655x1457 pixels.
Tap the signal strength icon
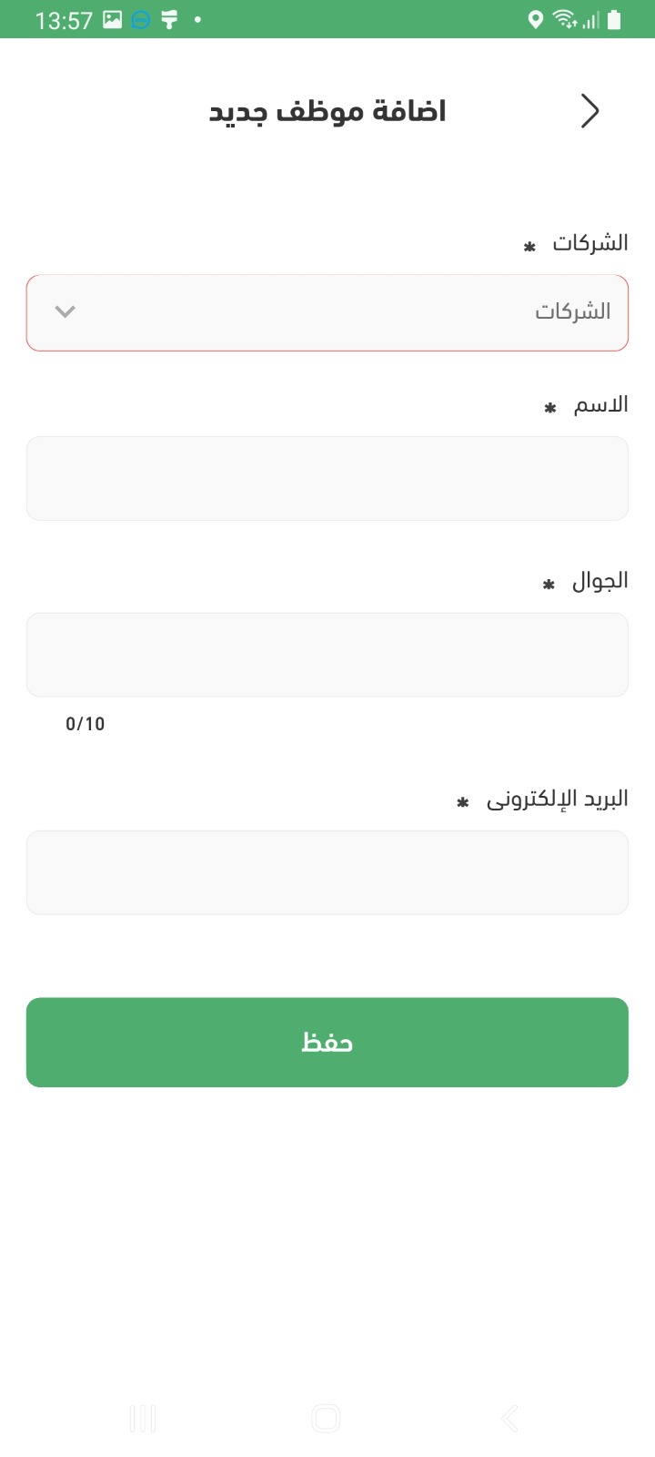pos(590,19)
